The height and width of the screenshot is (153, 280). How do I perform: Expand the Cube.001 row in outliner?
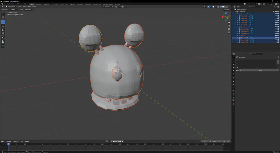coord(237,16)
